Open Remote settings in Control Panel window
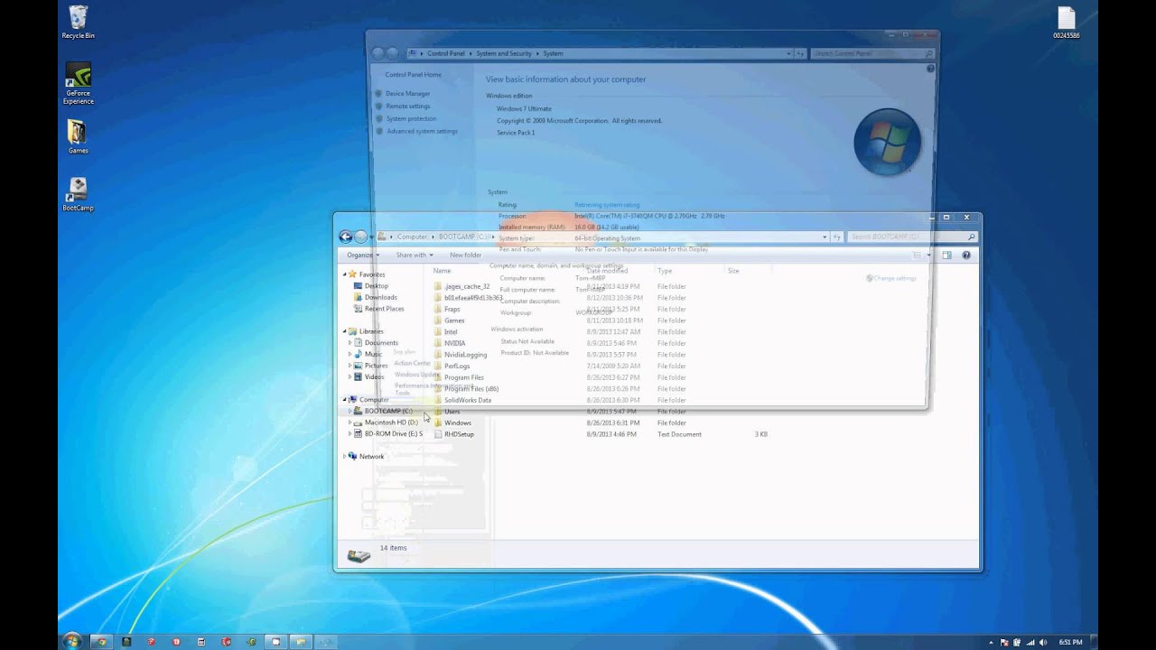This screenshot has height=650, width=1156. pyautogui.click(x=408, y=107)
